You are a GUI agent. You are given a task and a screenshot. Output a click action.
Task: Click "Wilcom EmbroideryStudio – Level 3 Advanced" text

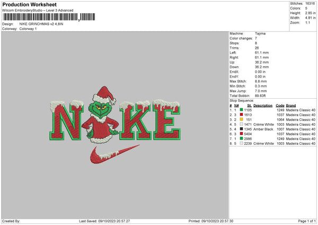[38, 11]
